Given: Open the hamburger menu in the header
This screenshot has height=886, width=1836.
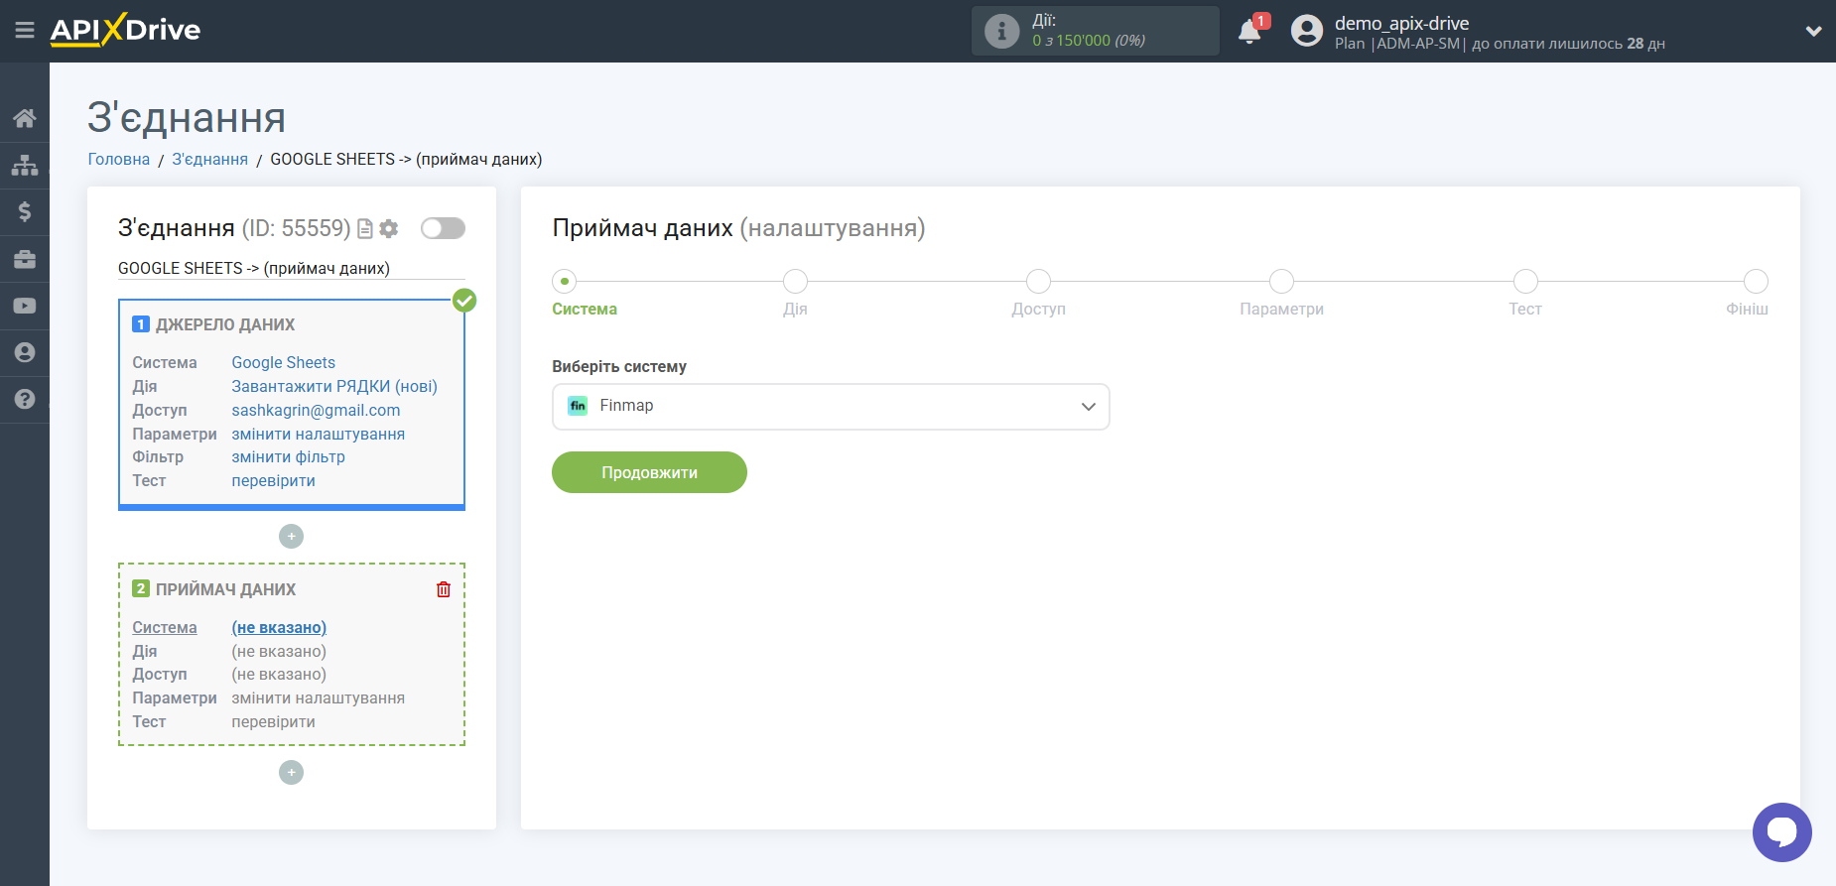Looking at the screenshot, I should [x=25, y=31].
